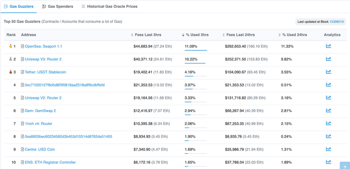This screenshot has height=169, width=350.
Task: Open analytics chart icon for Gem GemSwap 2
Action: tap(329, 110)
